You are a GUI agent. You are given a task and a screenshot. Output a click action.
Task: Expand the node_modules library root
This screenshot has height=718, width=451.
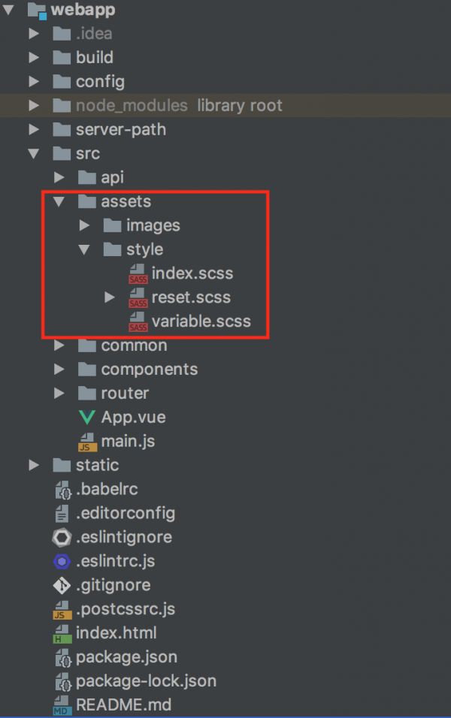coord(34,105)
